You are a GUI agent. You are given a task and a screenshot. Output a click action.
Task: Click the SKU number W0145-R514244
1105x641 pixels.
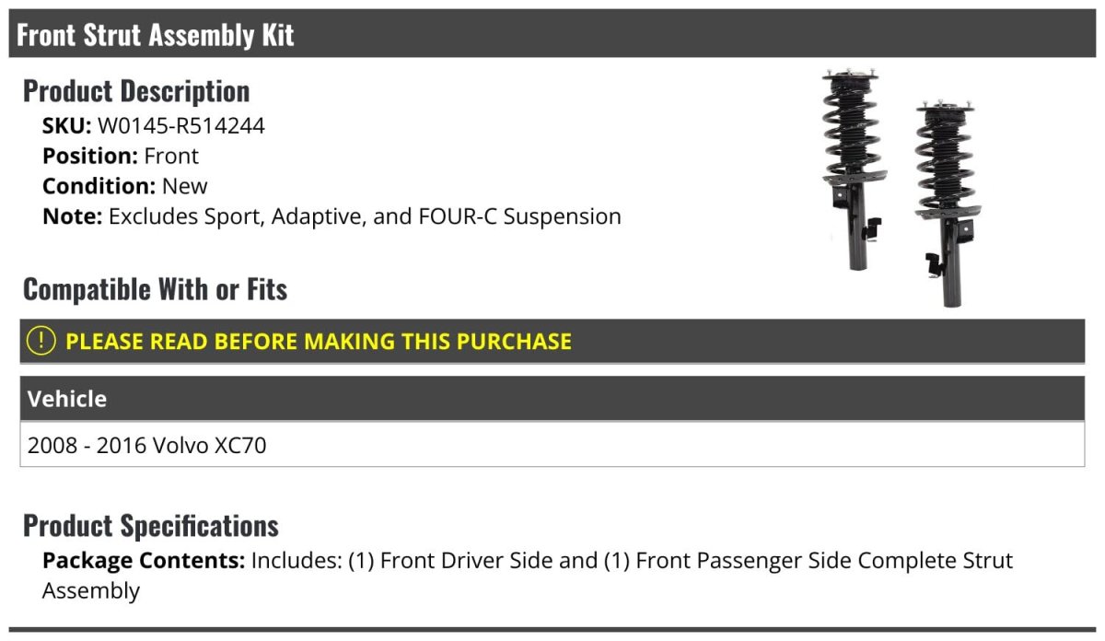click(x=180, y=125)
